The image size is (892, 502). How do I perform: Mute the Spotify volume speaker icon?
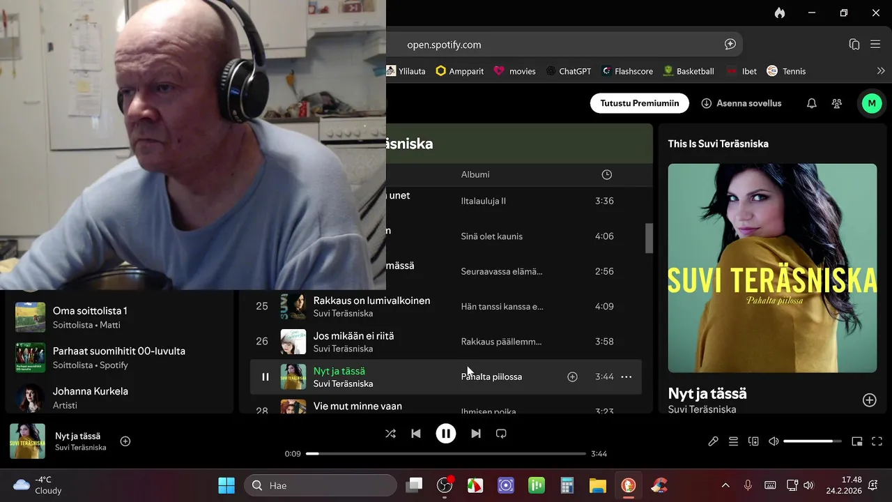(x=774, y=441)
